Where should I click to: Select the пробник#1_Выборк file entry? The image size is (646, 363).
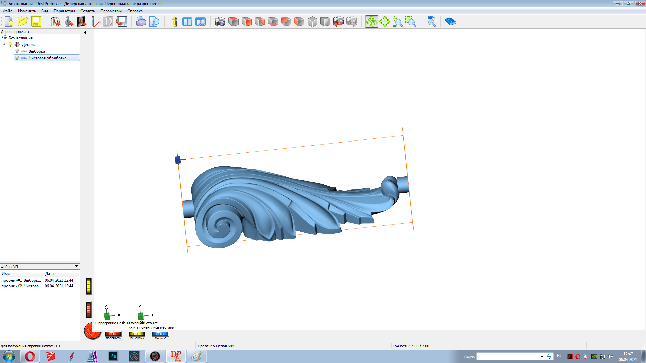coord(21,280)
